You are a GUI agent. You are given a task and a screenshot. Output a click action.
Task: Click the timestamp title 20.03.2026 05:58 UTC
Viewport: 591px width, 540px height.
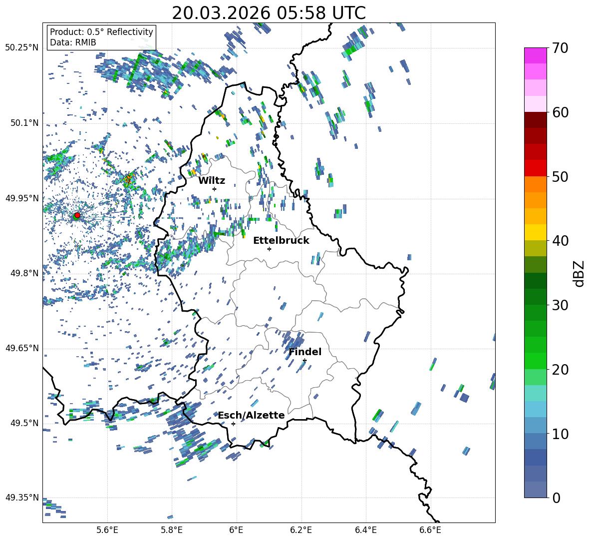coord(269,13)
